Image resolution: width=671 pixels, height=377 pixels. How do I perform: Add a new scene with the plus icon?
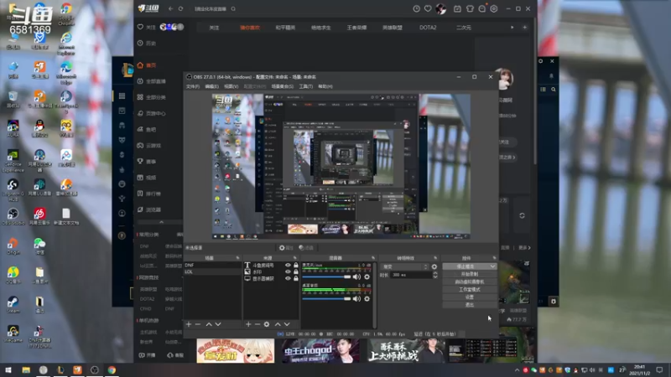pos(189,324)
